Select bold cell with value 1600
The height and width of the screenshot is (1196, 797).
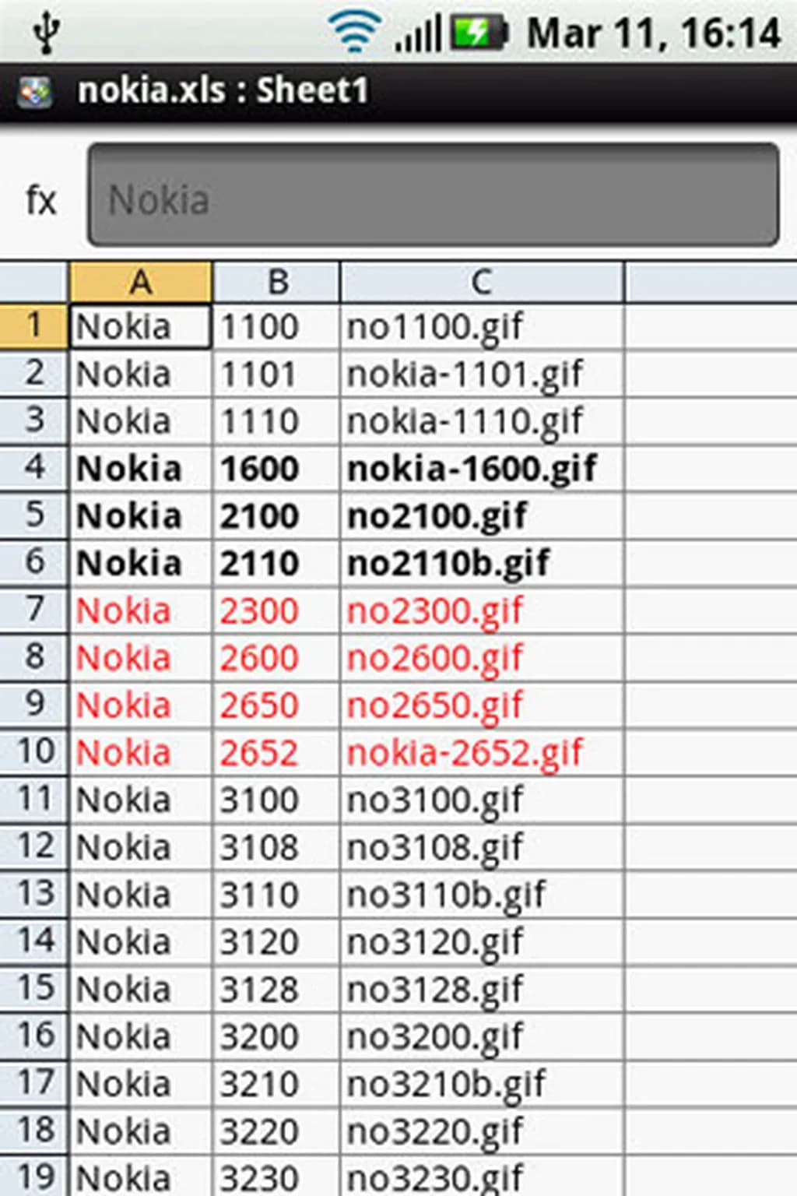276,469
